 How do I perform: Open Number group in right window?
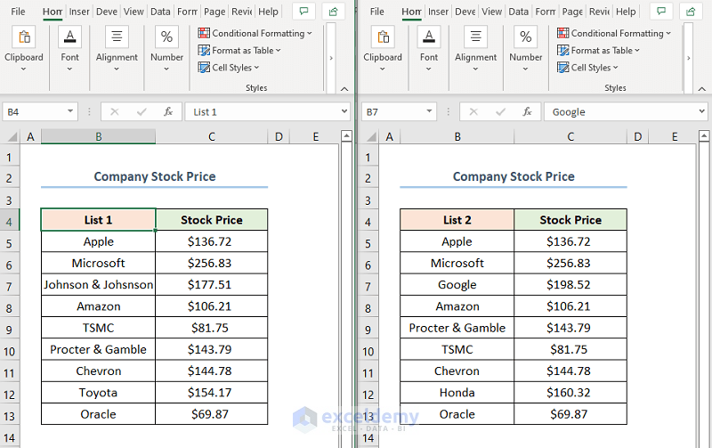coord(525,50)
